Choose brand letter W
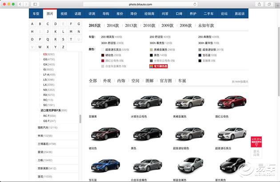The height and width of the screenshot is (182, 280). tap(40, 47)
